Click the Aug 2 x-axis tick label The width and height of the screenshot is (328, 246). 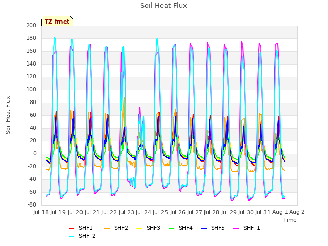[297, 212]
